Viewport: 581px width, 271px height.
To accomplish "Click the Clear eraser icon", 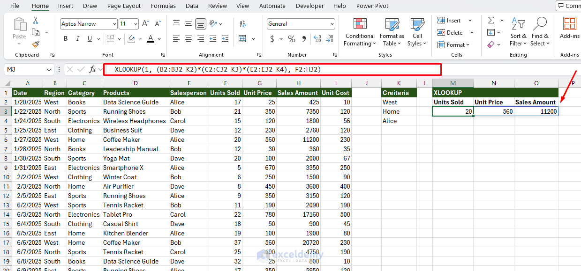I will (x=491, y=44).
